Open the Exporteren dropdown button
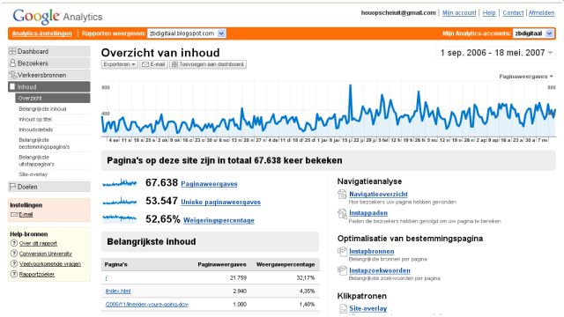Viewport: 564px width, 317px height. pyautogui.click(x=119, y=64)
